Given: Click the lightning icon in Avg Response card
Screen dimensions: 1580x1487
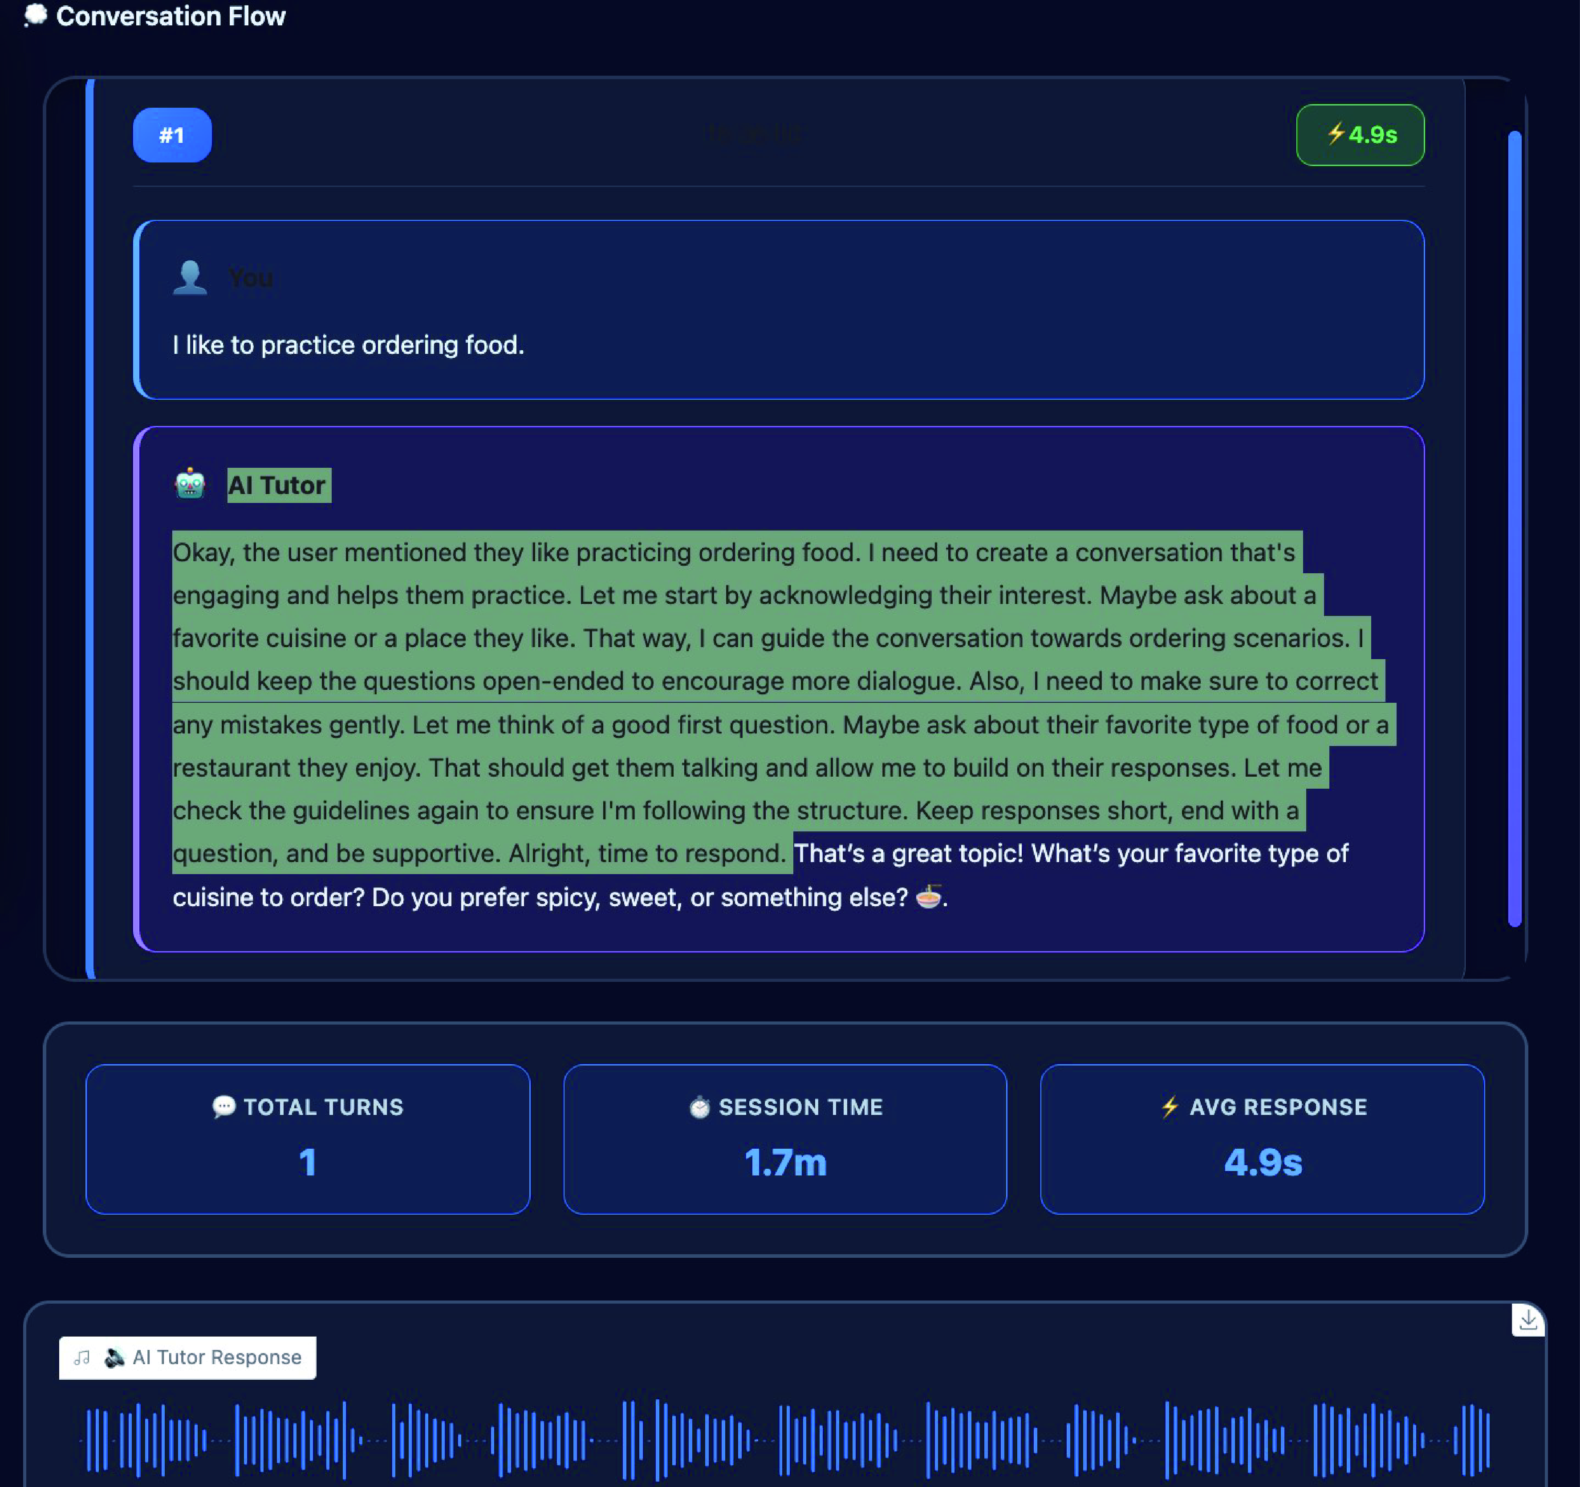Looking at the screenshot, I should [x=1170, y=1106].
